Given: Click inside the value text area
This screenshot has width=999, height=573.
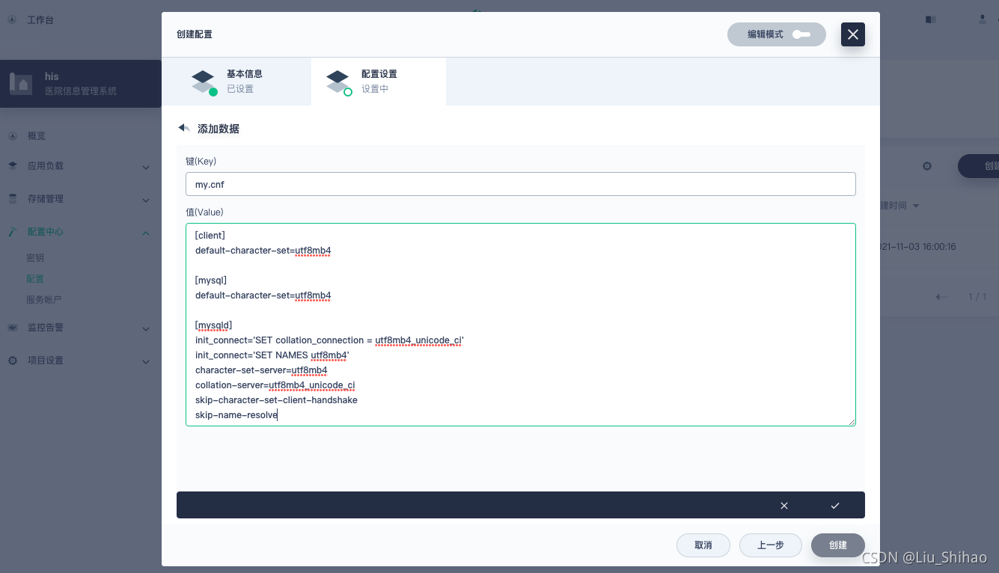Looking at the screenshot, I should tap(520, 325).
